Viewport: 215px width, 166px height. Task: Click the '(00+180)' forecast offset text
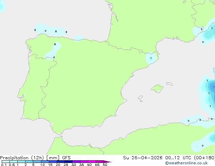(x=204, y=158)
